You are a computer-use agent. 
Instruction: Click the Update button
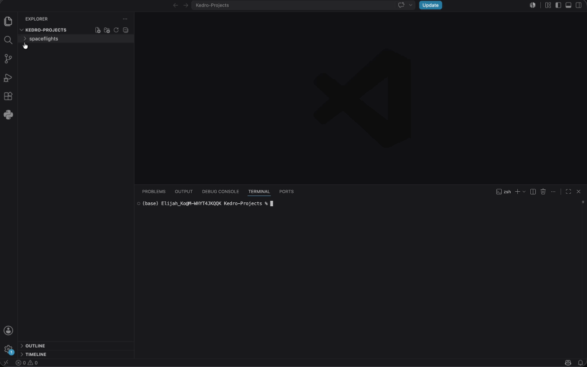[x=430, y=5]
